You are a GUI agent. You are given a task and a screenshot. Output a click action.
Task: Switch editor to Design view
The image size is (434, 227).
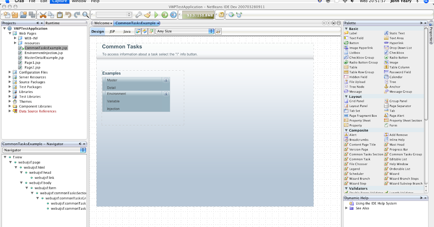97,31
